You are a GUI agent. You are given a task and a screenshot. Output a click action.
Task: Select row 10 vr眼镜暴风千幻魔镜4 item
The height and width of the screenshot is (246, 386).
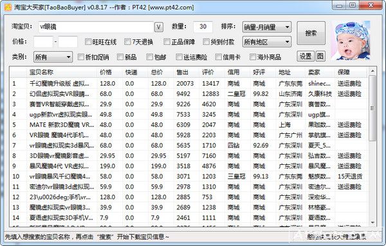tap(189, 176)
